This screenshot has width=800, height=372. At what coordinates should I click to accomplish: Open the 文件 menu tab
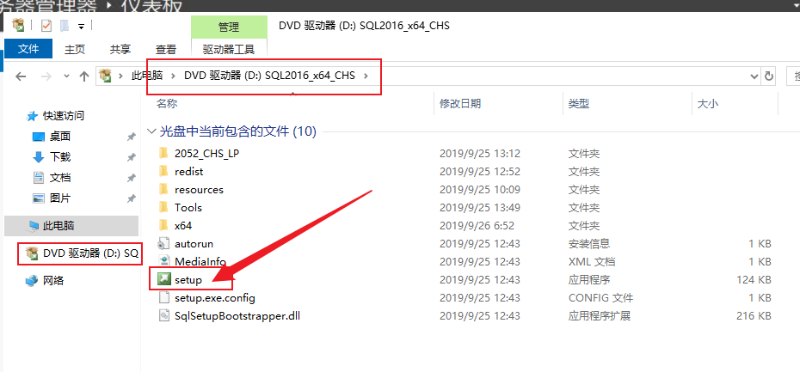click(x=28, y=49)
